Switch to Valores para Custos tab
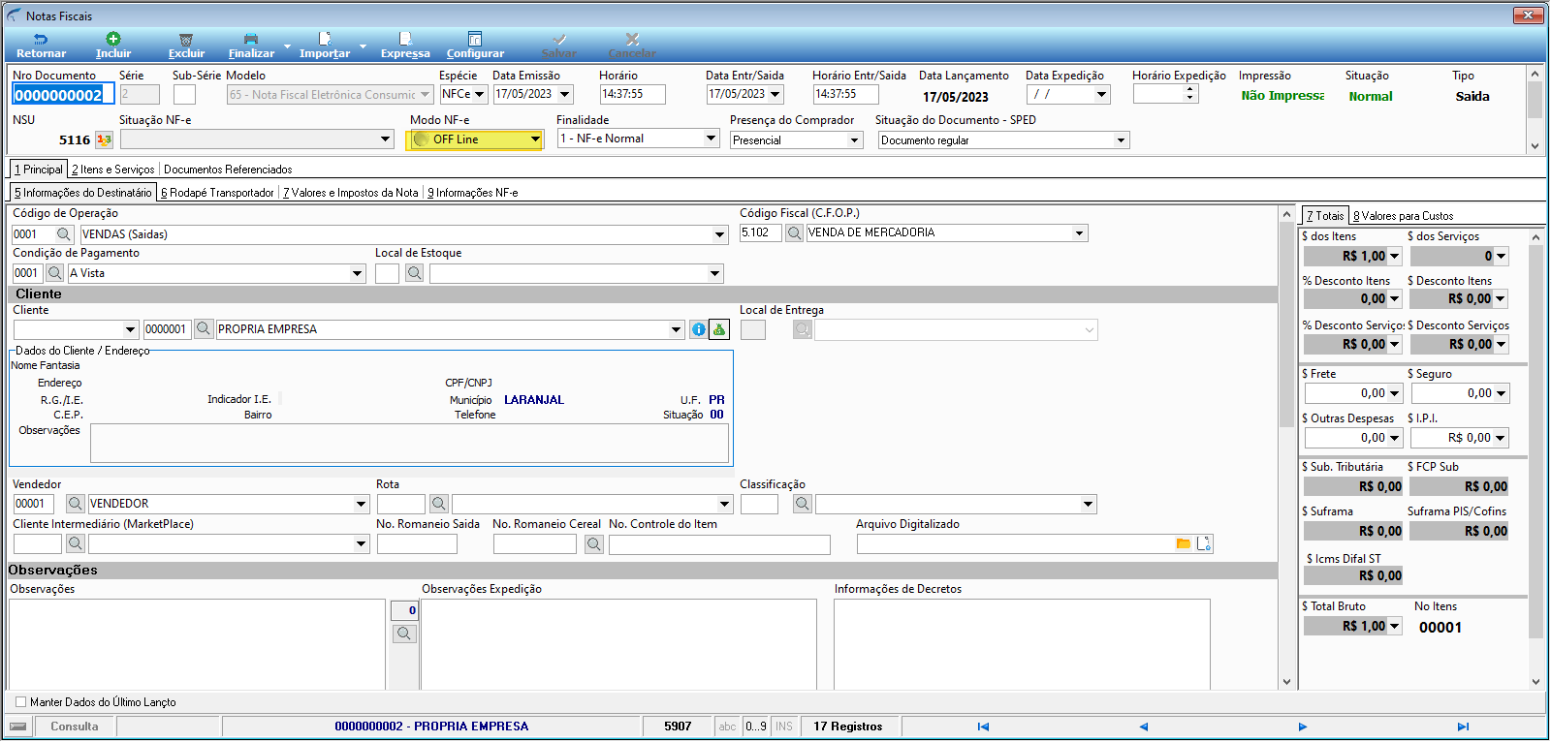 (1404, 216)
